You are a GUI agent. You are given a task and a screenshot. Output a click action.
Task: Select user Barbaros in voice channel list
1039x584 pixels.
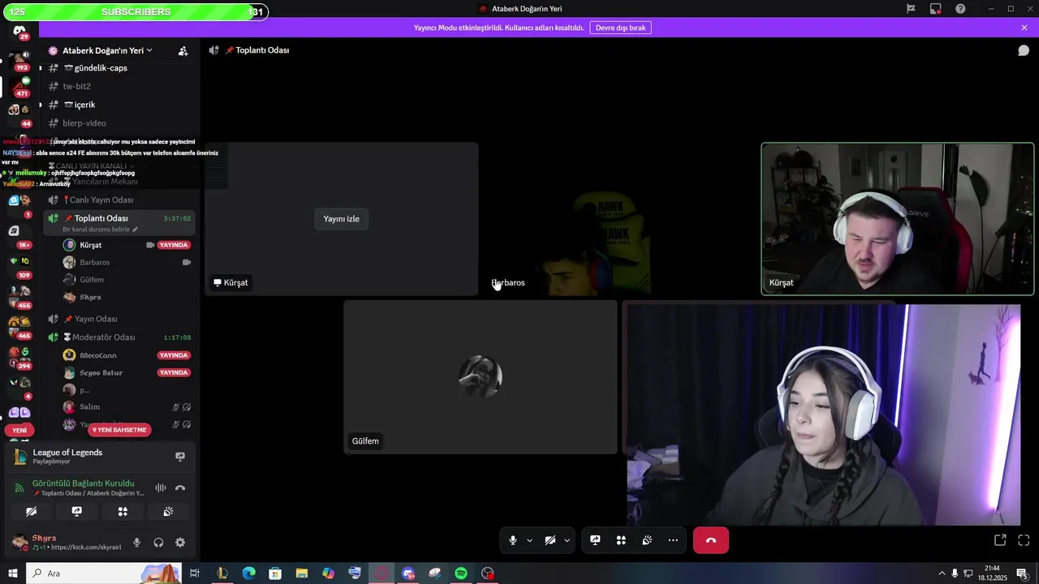[x=94, y=262]
